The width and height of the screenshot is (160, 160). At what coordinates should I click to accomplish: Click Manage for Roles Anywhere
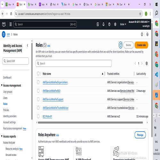[x=140, y=135]
